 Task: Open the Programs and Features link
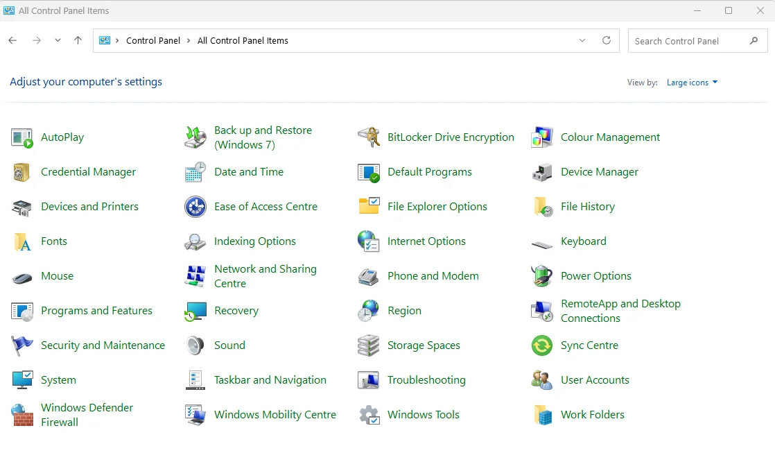[97, 311]
